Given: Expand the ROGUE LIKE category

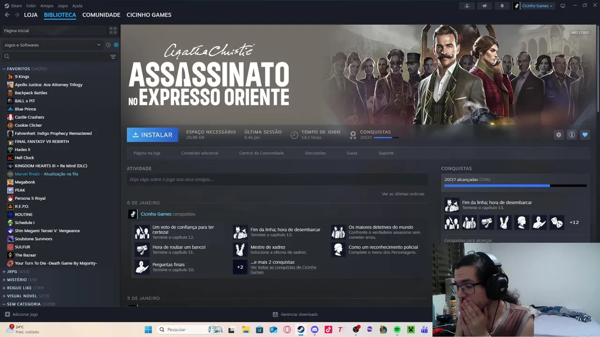Looking at the screenshot, I should [4, 288].
